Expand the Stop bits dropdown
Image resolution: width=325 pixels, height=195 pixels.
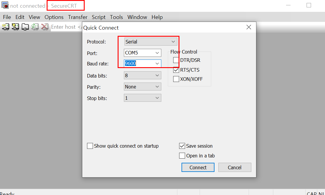(142, 98)
